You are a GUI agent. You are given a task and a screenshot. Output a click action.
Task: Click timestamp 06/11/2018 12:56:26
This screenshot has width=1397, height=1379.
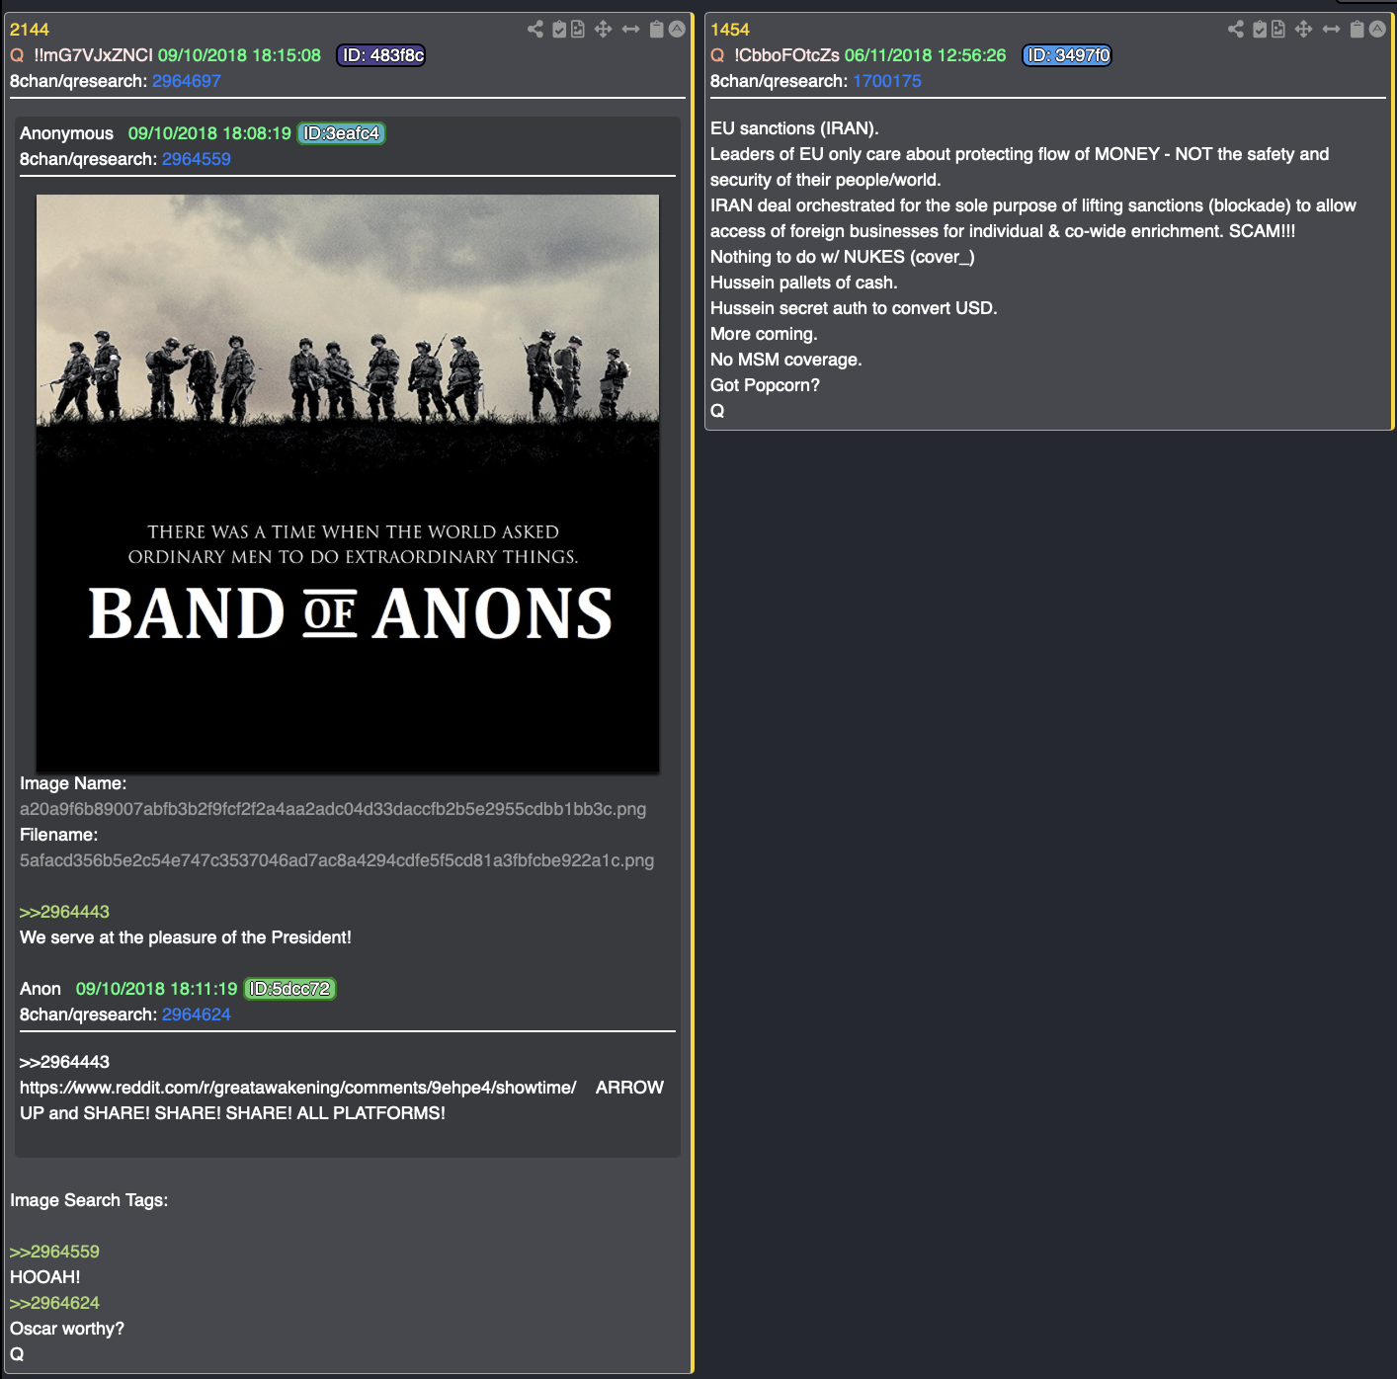tap(925, 55)
